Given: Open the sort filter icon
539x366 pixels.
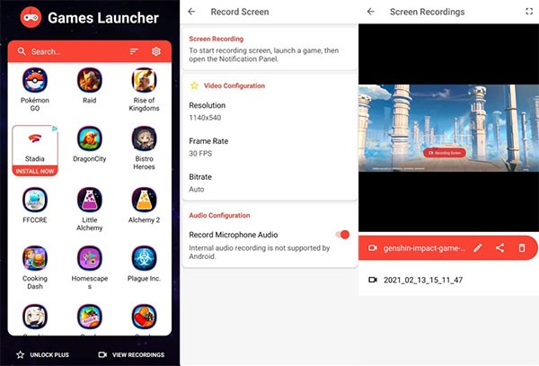Looking at the screenshot, I should tap(135, 51).
